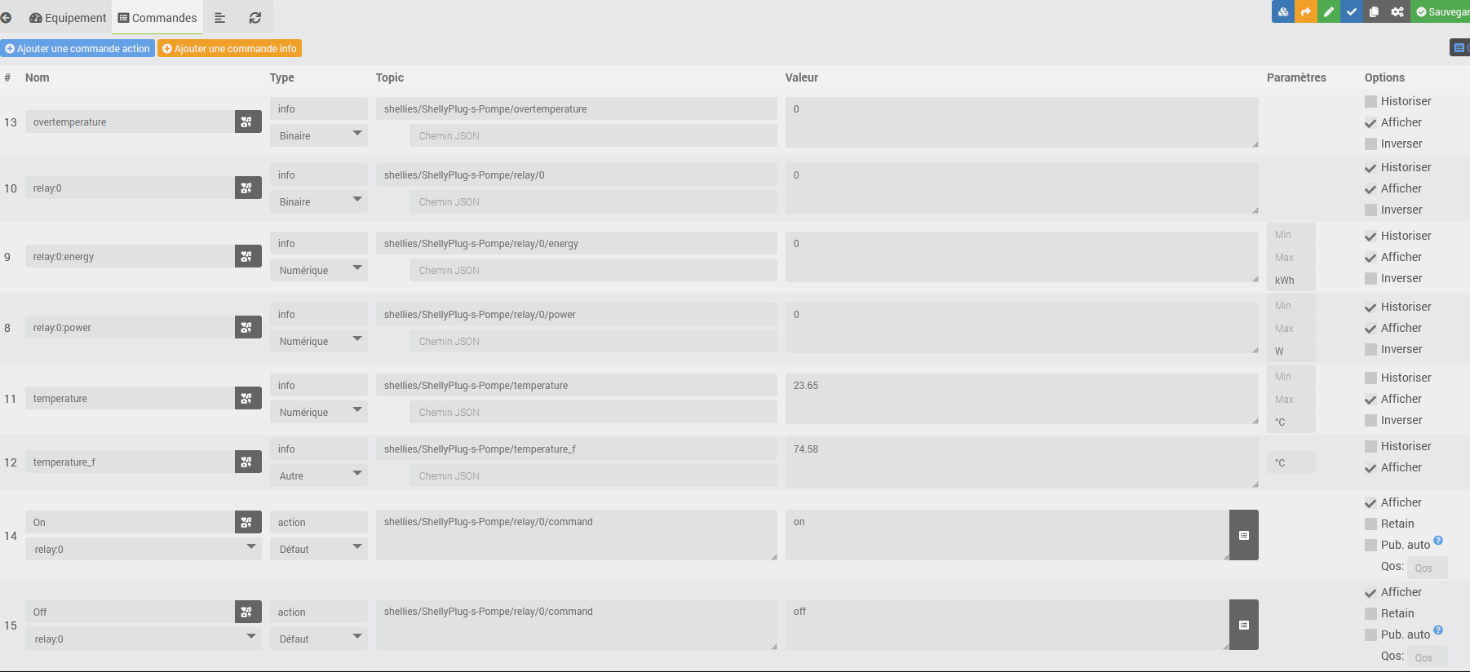Open Défaut subtype dropdown for On command
The width and height of the screenshot is (1470, 672).
point(319,549)
